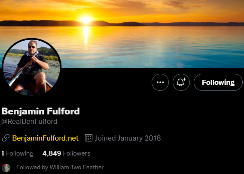The height and width of the screenshot is (174, 244).
Task: Click the 4,849 follower count number
Action: 52,153
